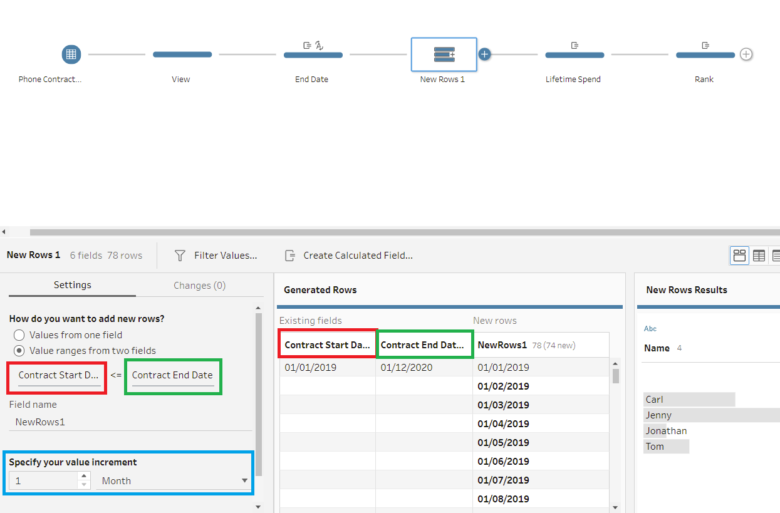The height and width of the screenshot is (513, 780).
Task: Select the View step in flow
Action: [182, 55]
